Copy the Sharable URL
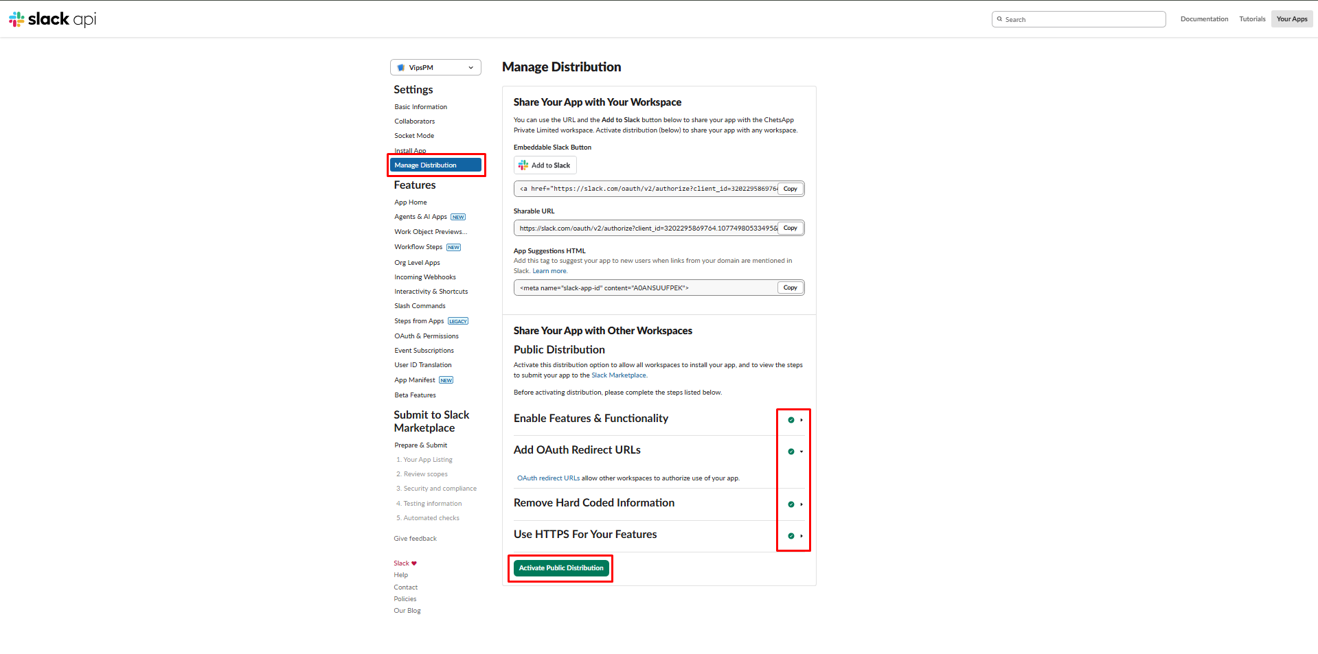This screenshot has height=654, width=1318. point(790,228)
